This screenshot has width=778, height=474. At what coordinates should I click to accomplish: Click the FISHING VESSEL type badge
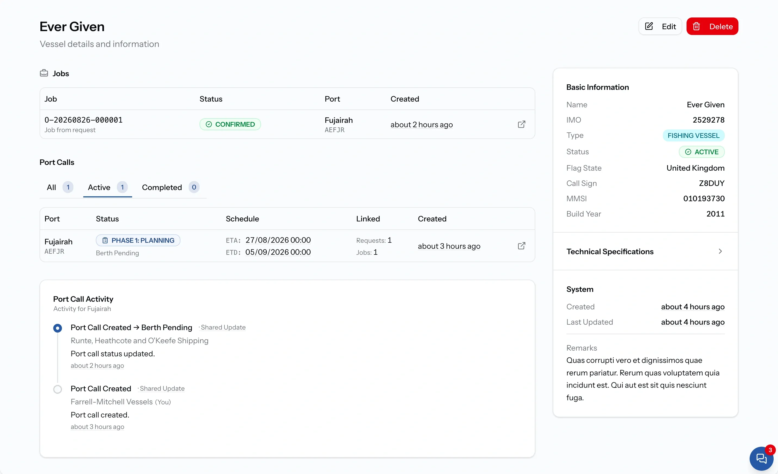693,135
